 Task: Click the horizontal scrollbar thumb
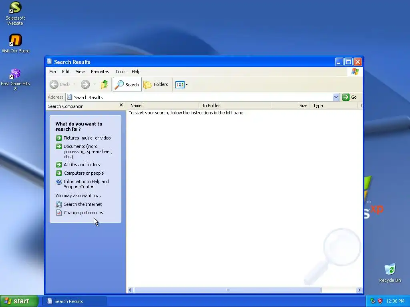[x=227, y=290]
